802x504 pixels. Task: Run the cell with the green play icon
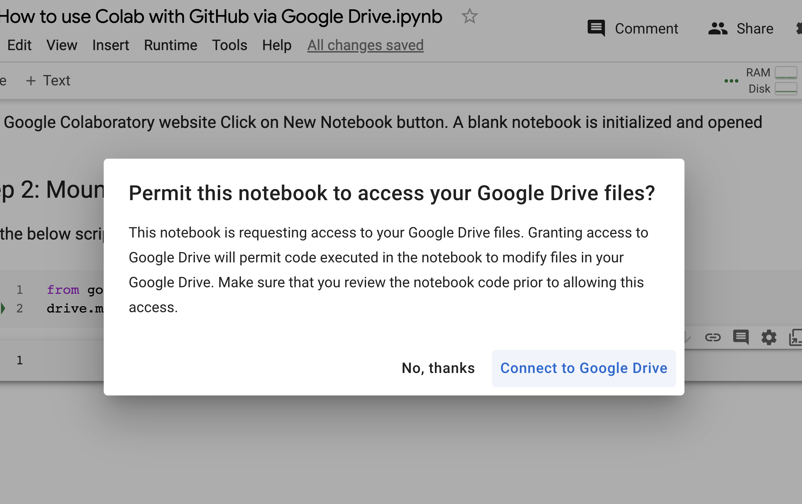[x=3, y=308]
